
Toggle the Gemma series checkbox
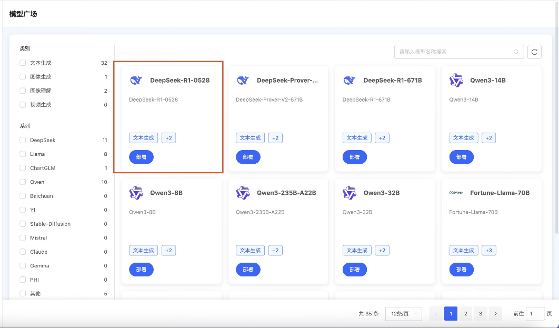tap(23, 265)
